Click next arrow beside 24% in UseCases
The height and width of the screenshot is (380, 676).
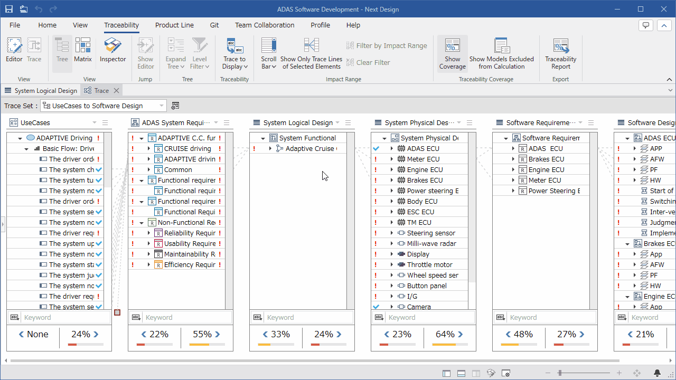pos(96,334)
